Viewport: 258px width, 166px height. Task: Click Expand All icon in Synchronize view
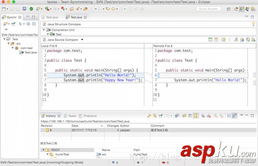tap(28, 24)
